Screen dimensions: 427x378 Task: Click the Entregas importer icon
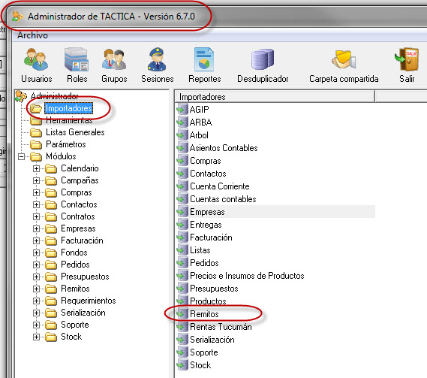[182, 225]
